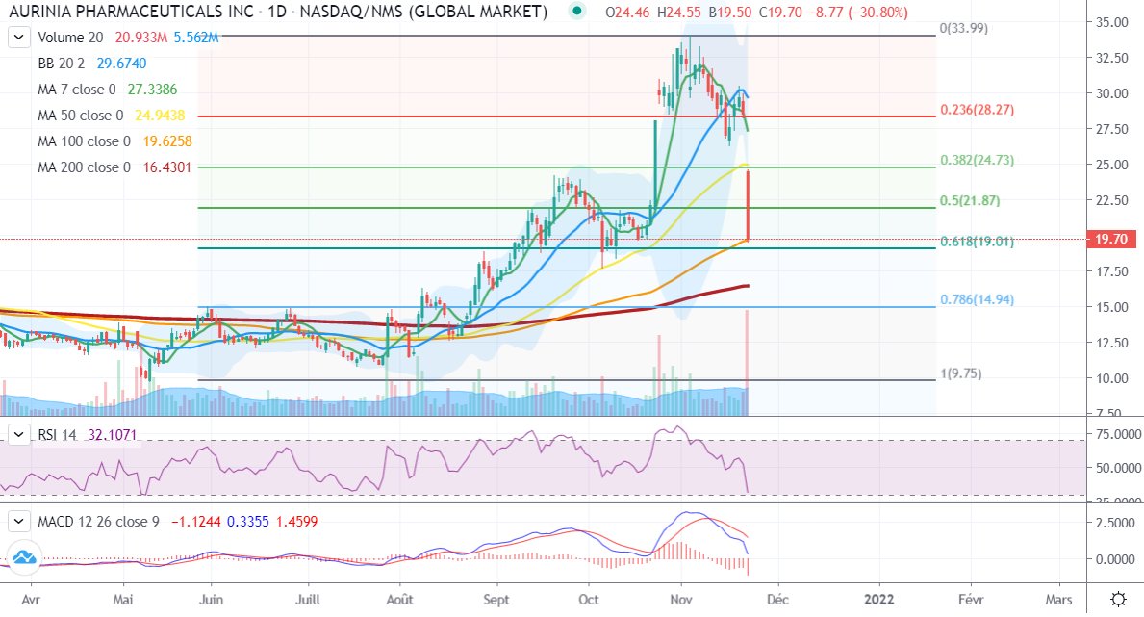1144x617 pixels.
Task: Click the green market status dot
Action: 577,12
